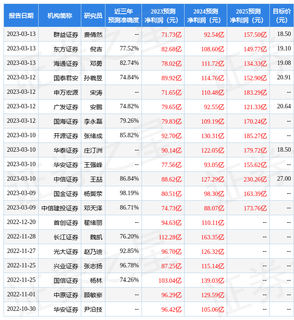This screenshot has width=294, height=320.
Task: Select the 2022-12-20 report date
Action: click(x=21, y=222)
